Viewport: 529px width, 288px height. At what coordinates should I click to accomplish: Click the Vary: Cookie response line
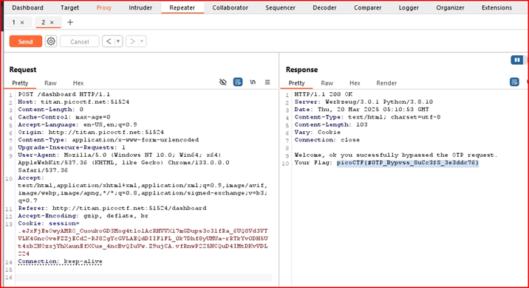pyautogui.click(x=318, y=133)
